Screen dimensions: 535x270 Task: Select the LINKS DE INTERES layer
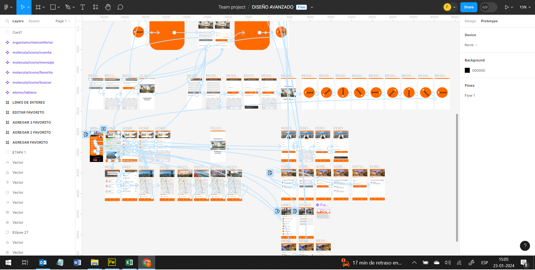click(x=29, y=102)
